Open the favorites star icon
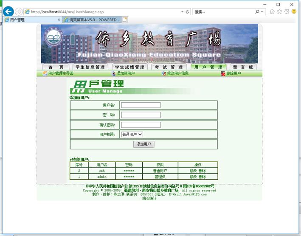Screen dimensions: 301x236 280,12
